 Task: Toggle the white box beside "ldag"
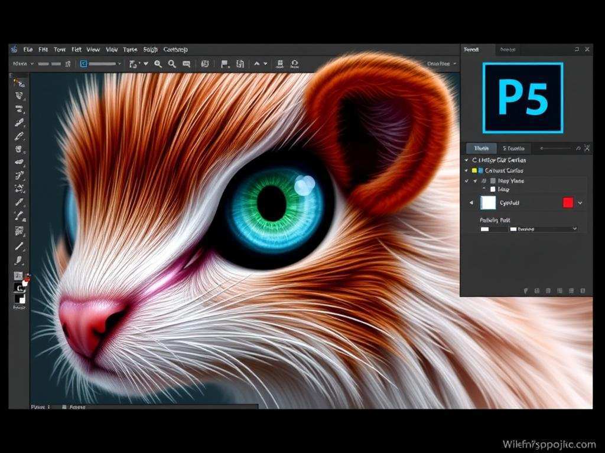493,189
